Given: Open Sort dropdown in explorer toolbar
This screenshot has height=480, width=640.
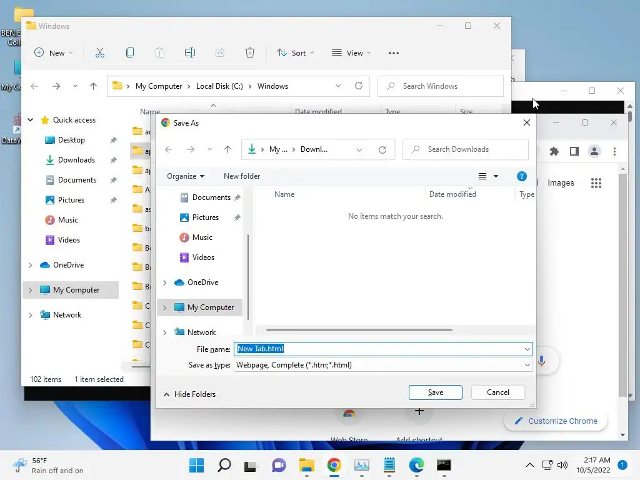Looking at the screenshot, I should click(296, 52).
